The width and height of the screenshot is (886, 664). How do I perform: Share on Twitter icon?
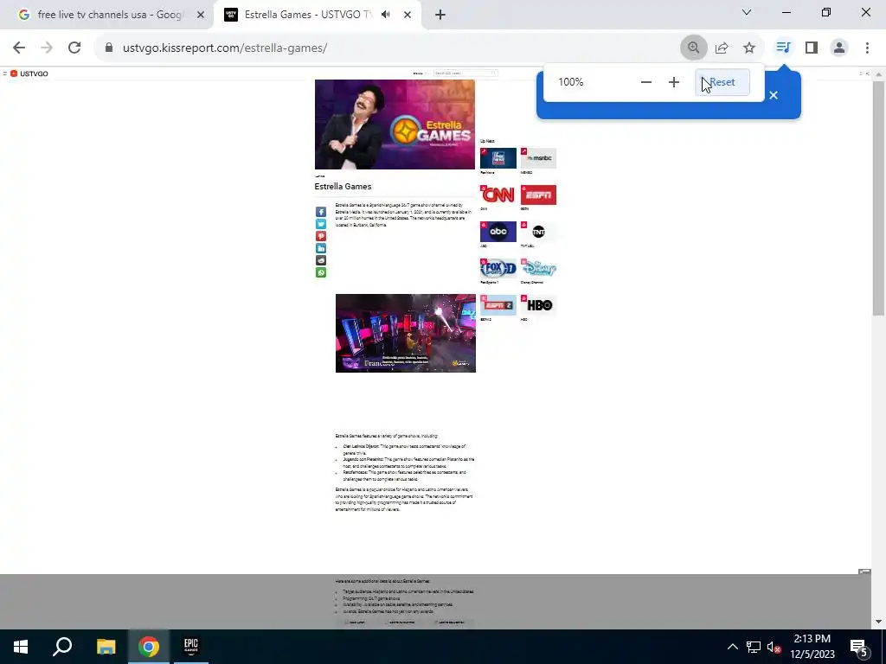click(x=321, y=224)
